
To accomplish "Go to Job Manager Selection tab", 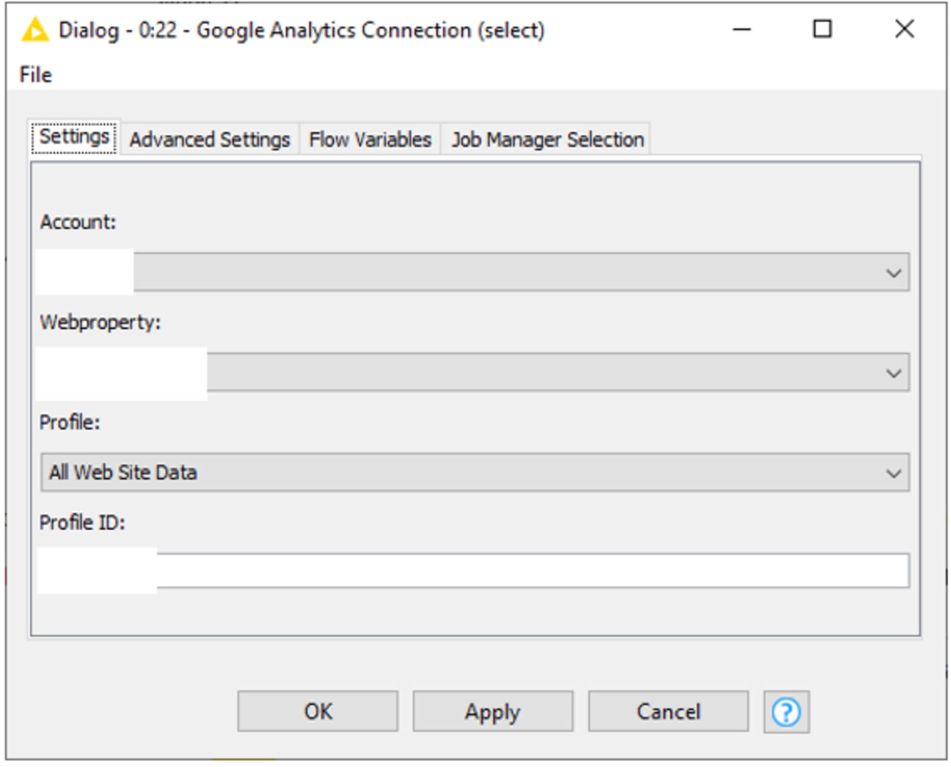I will (547, 139).
